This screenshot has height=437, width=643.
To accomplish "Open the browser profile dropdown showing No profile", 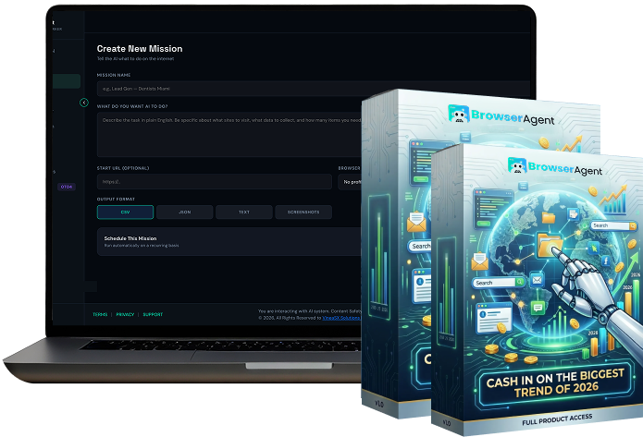I will coord(350,182).
